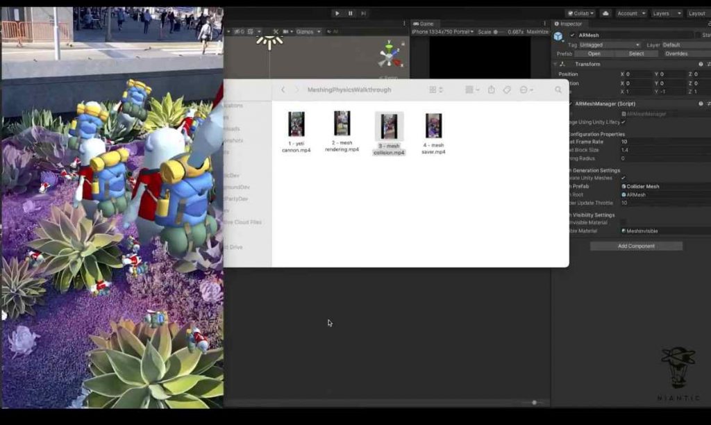
Task: Click the Transform component icon
Action: point(562,64)
